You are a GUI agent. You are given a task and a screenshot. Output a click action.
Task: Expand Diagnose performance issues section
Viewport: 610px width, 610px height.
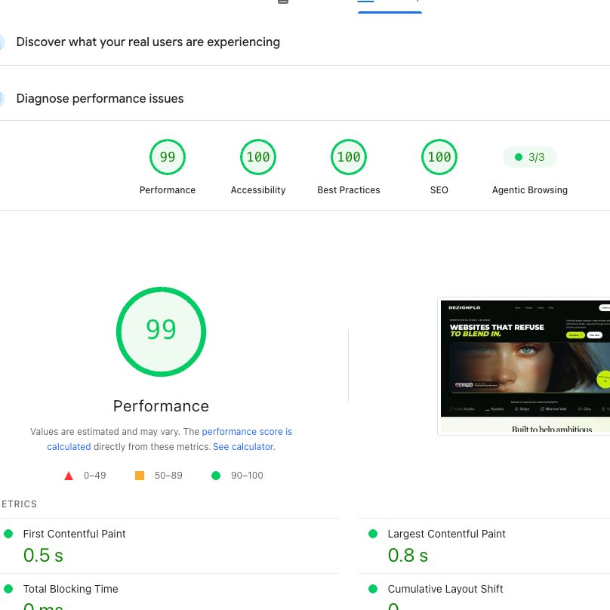(100, 98)
